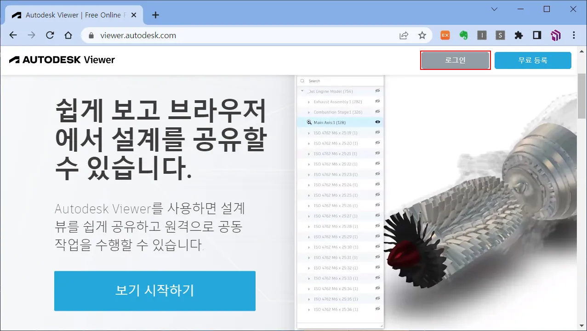Expand ISO 4762 M6 x 25:34 node
Viewport: 587px width, 331px height.
[309, 289]
